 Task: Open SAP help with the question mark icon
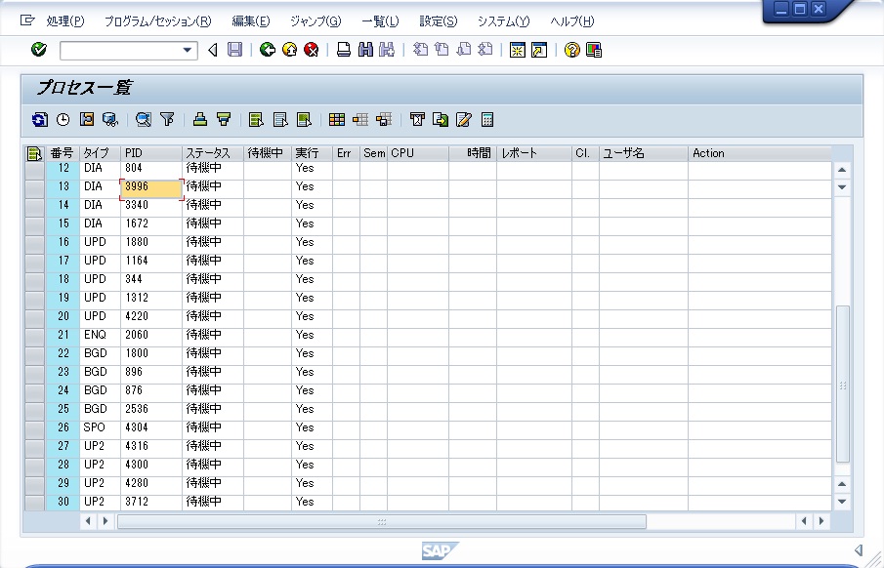[571, 51]
